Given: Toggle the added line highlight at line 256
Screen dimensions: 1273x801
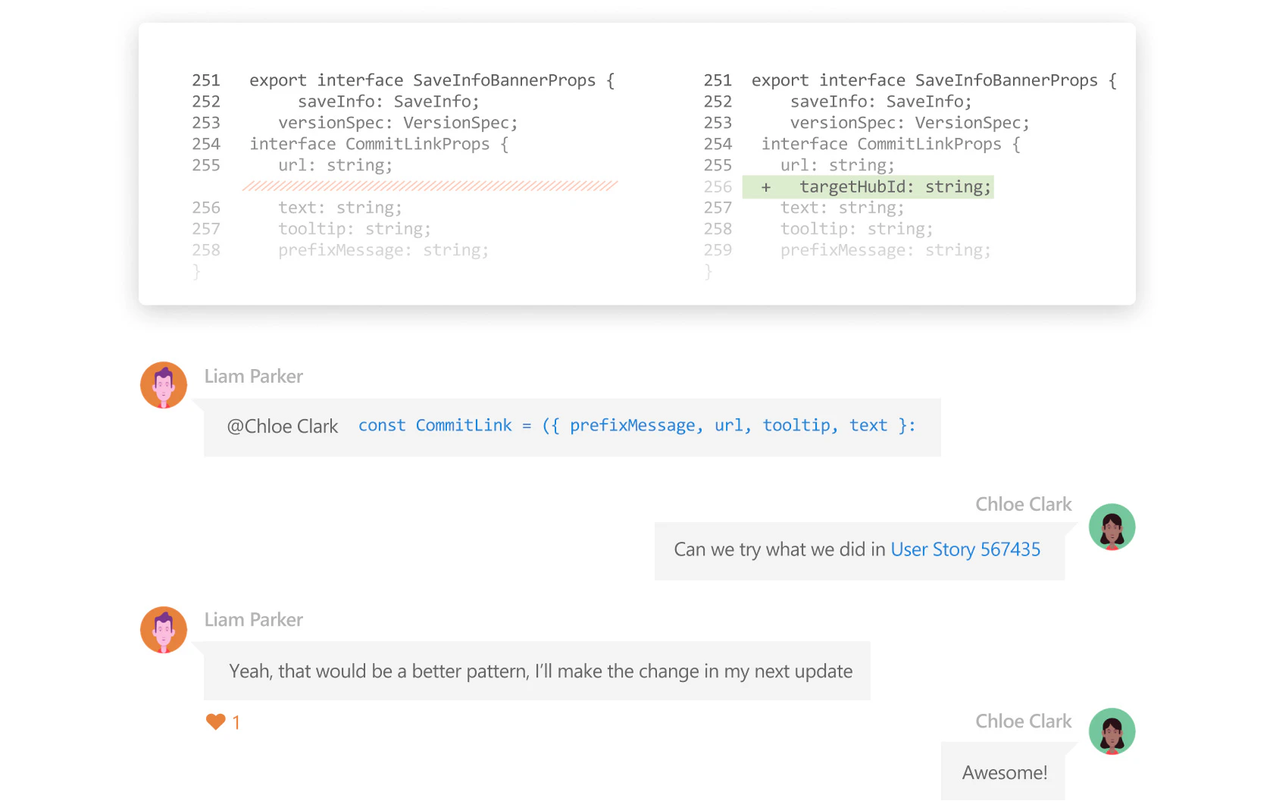Looking at the screenshot, I should click(868, 186).
